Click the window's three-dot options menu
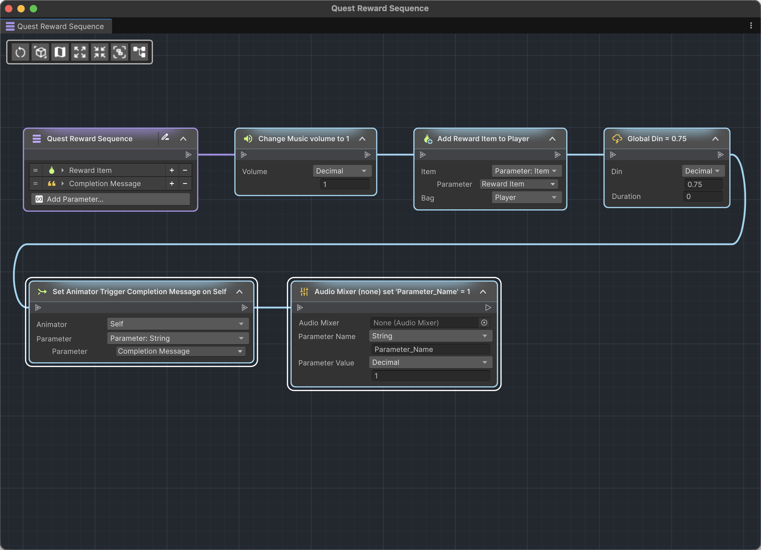The width and height of the screenshot is (761, 550). [751, 25]
